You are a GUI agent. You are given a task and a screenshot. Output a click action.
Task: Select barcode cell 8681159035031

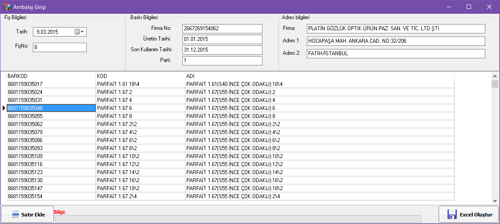coord(51,100)
